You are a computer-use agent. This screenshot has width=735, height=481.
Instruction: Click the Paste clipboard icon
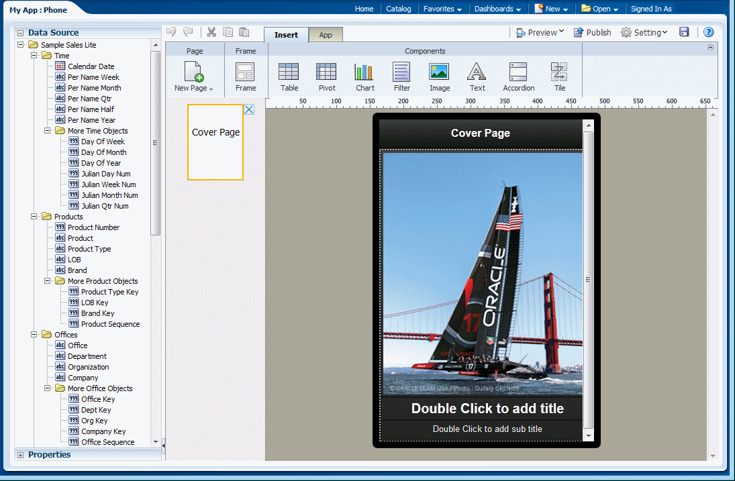click(x=244, y=32)
